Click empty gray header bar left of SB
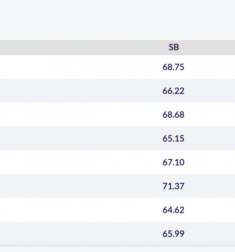The image size is (235, 252). coord(72,47)
